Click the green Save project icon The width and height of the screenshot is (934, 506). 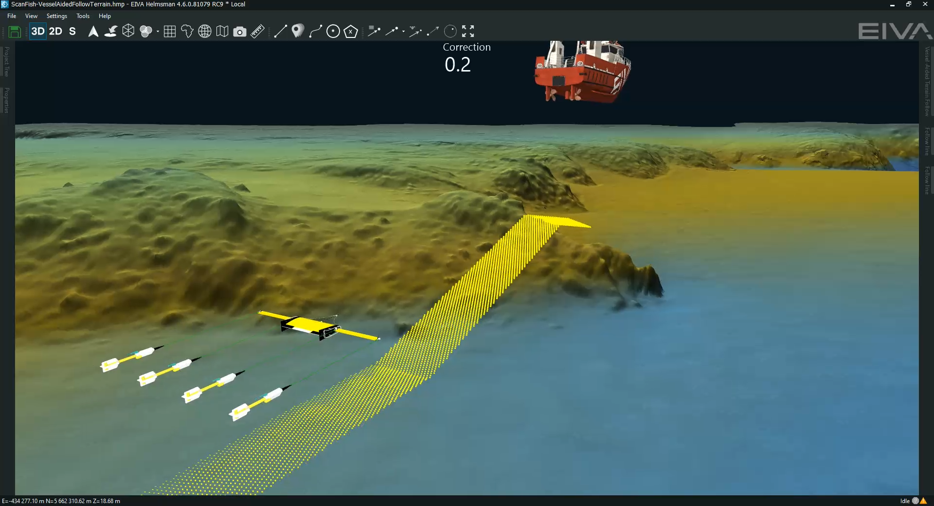tap(15, 32)
